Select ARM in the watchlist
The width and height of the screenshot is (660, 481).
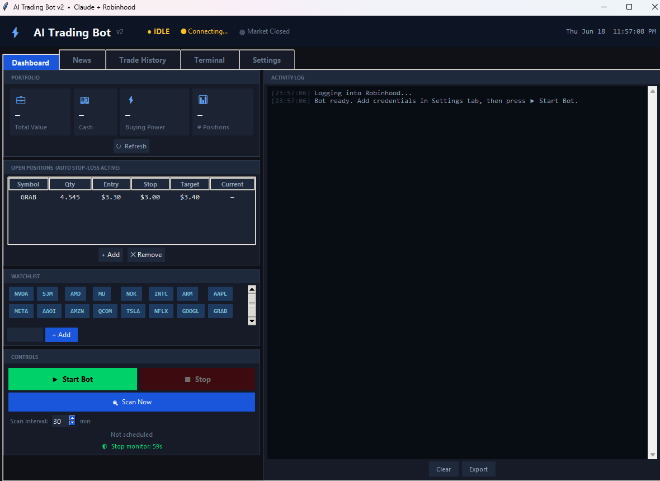pos(187,294)
